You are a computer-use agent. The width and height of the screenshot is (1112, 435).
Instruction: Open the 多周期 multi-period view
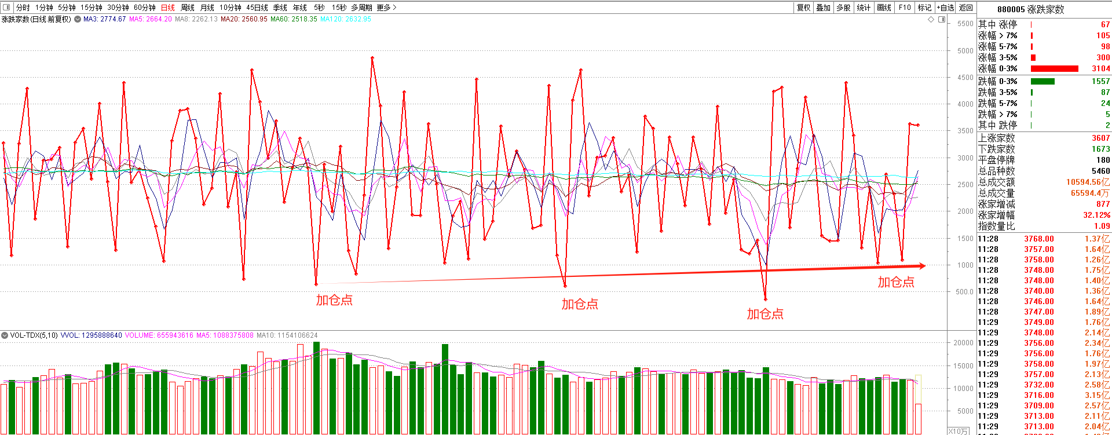click(361, 8)
